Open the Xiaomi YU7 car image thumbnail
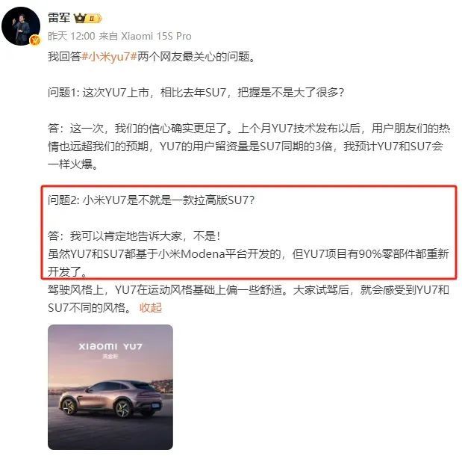This screenshot has height=456, width=462. point(110,387)
